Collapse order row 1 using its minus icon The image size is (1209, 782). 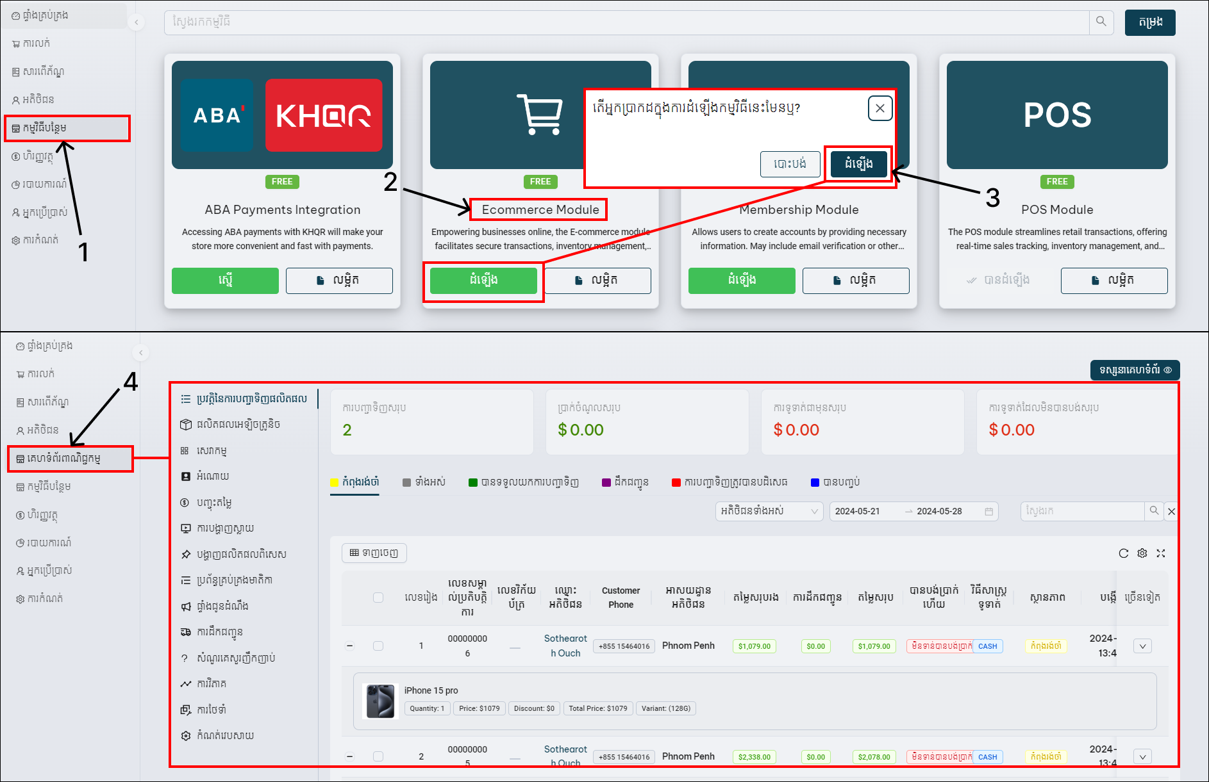click(x=350, y=646)
